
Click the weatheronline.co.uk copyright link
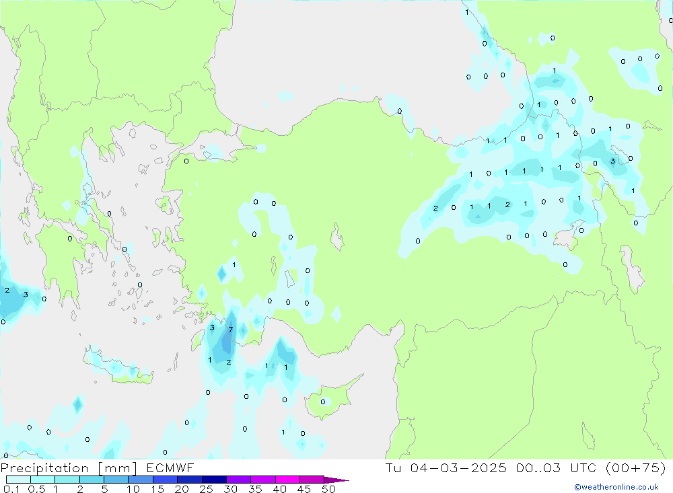point(616,487)
